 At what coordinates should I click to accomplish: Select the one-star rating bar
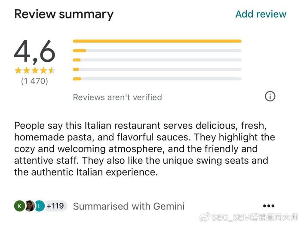[x=157, y=79]
